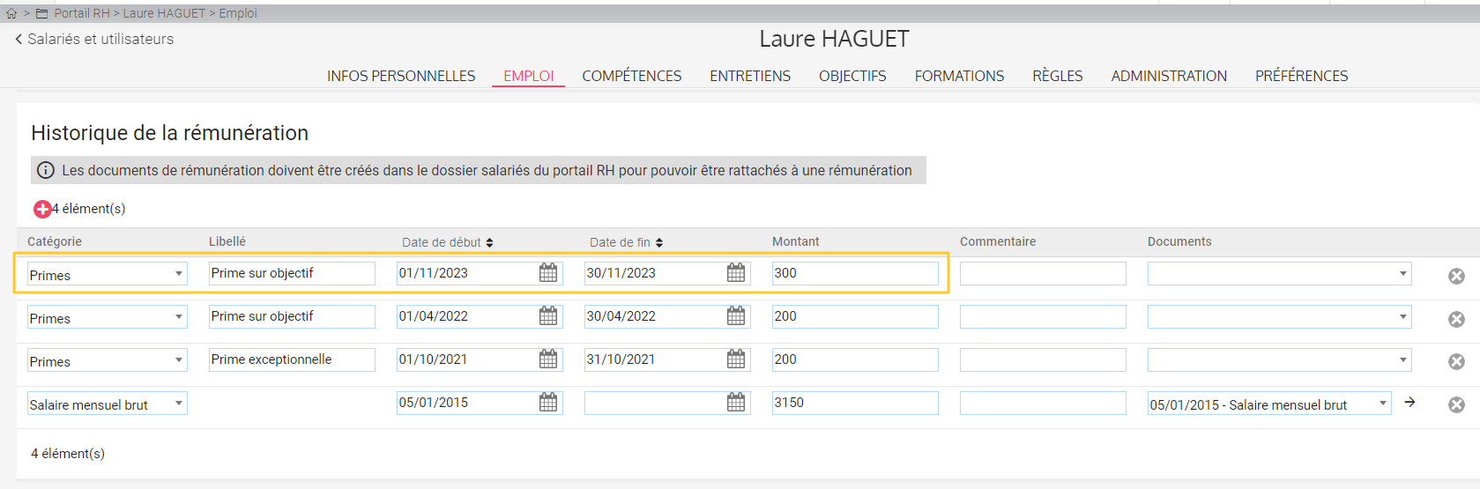Screen dimensions: 1480x489
Task: Switch to the COMPÉTENCES tab
Action: 631,76
